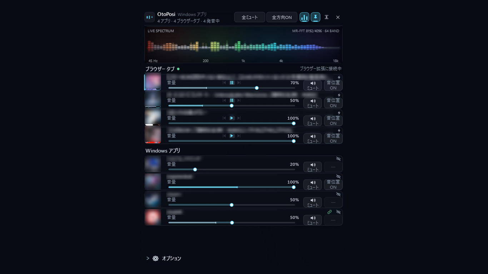Click the 全方向ON button
This screenshot has height=274, width=488.
(282, 17)
